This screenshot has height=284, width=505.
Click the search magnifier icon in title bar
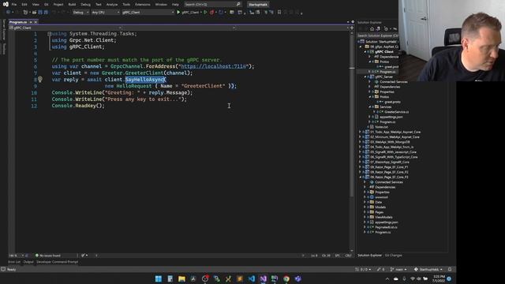[238, 4]
